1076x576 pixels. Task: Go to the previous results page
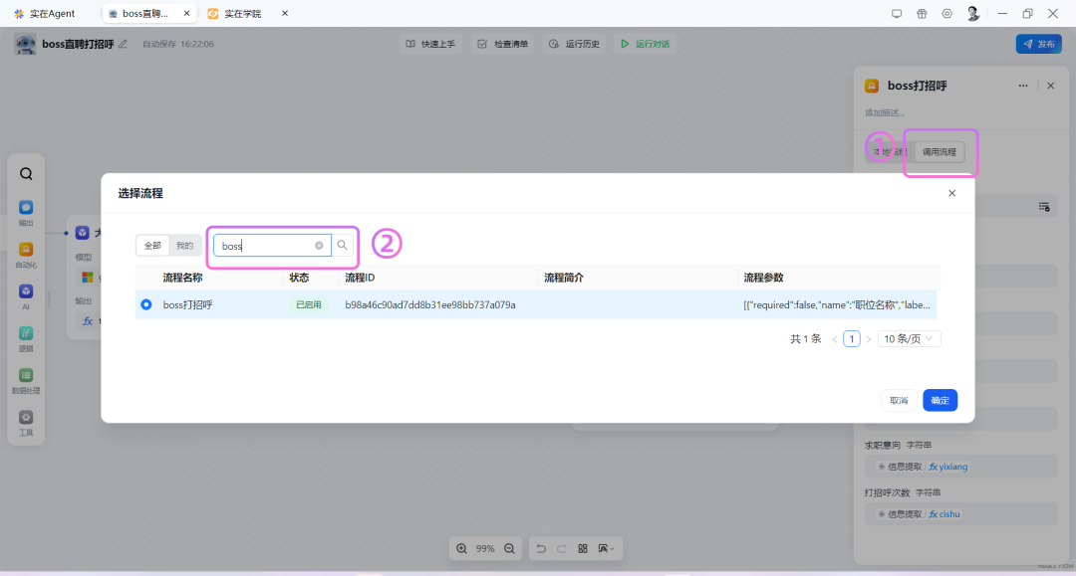pyautogui.click(x=835, y=339)
